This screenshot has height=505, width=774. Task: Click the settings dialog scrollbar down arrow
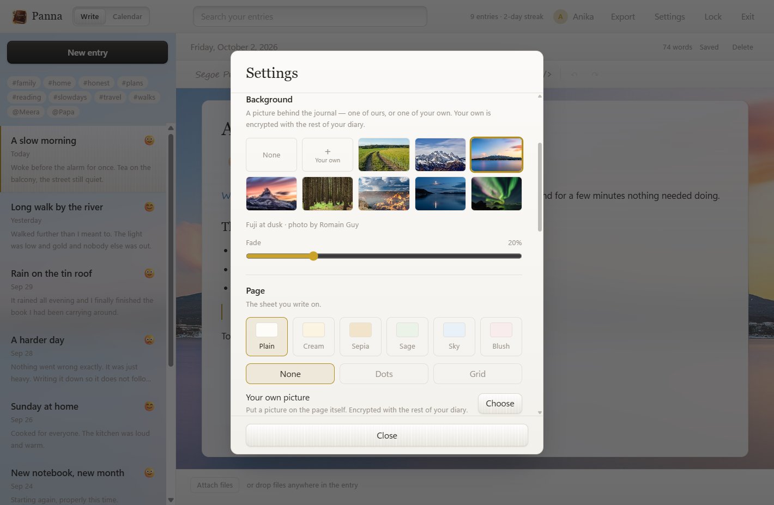click(540, 412)
